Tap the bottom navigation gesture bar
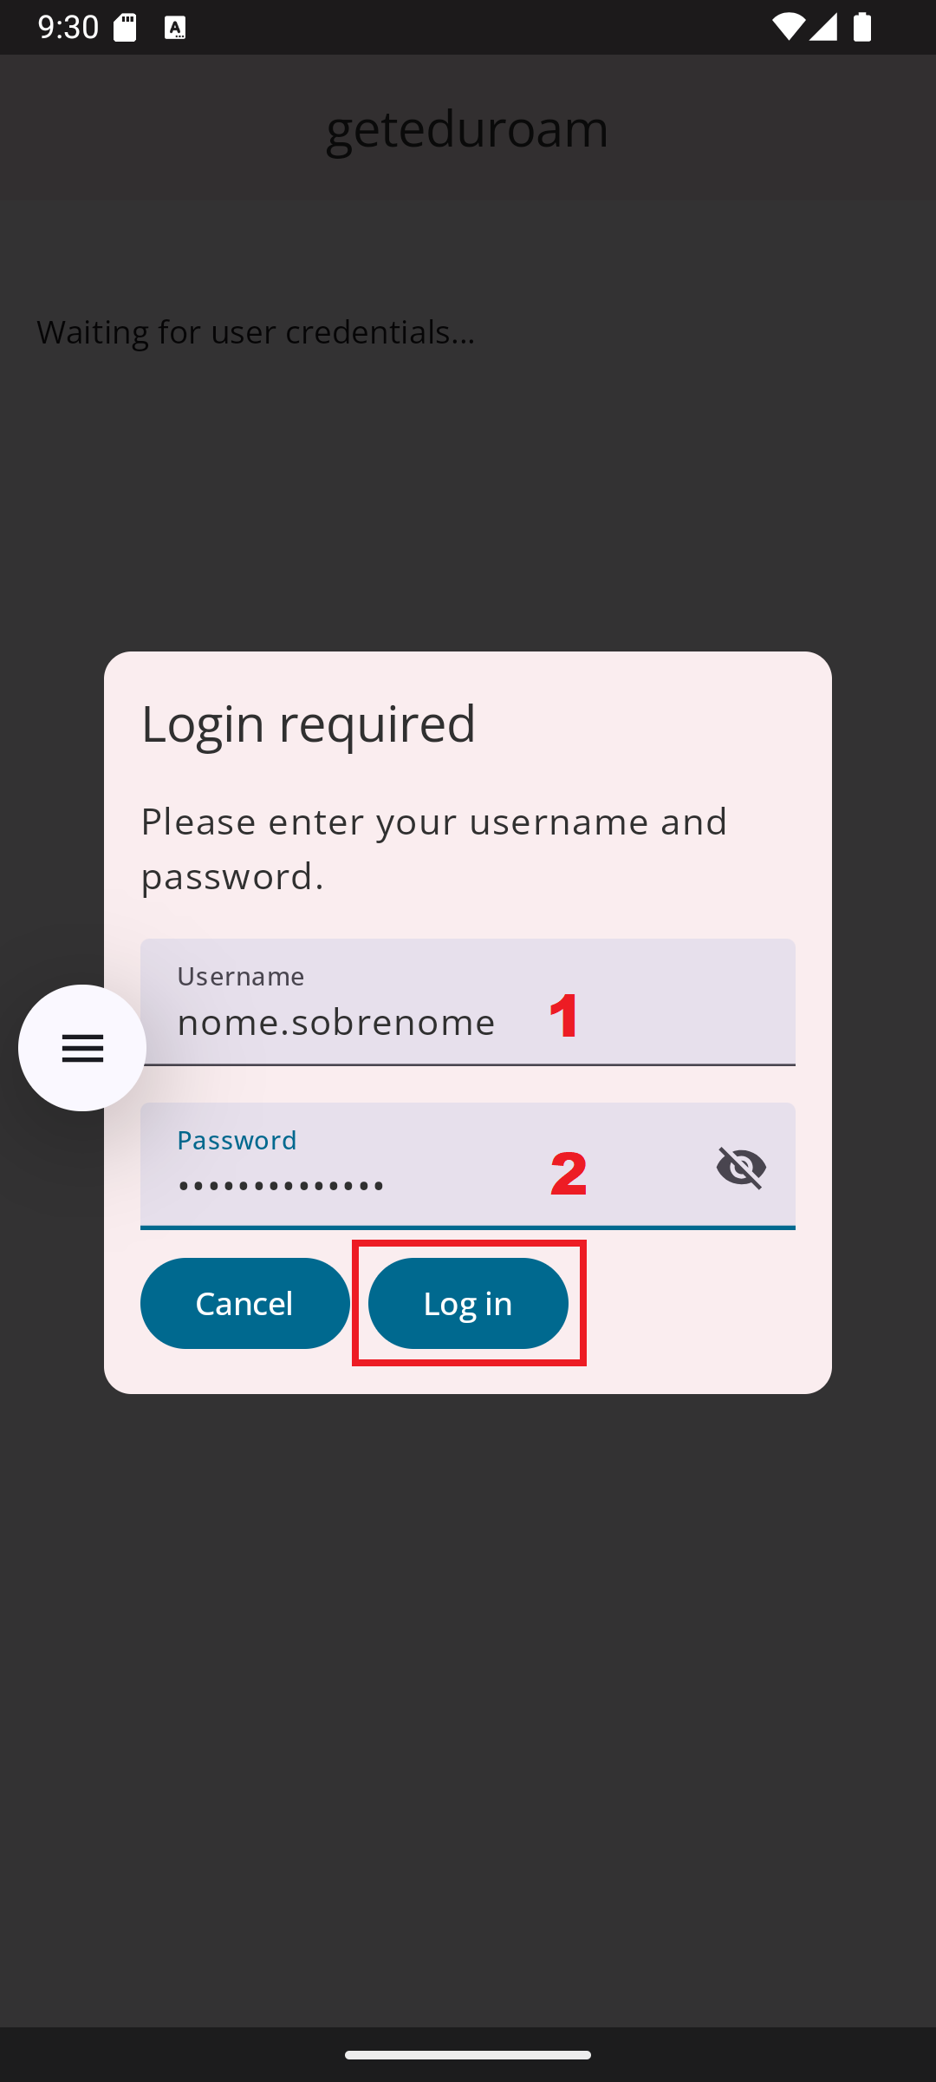936x2082 pixels. 468,2054
